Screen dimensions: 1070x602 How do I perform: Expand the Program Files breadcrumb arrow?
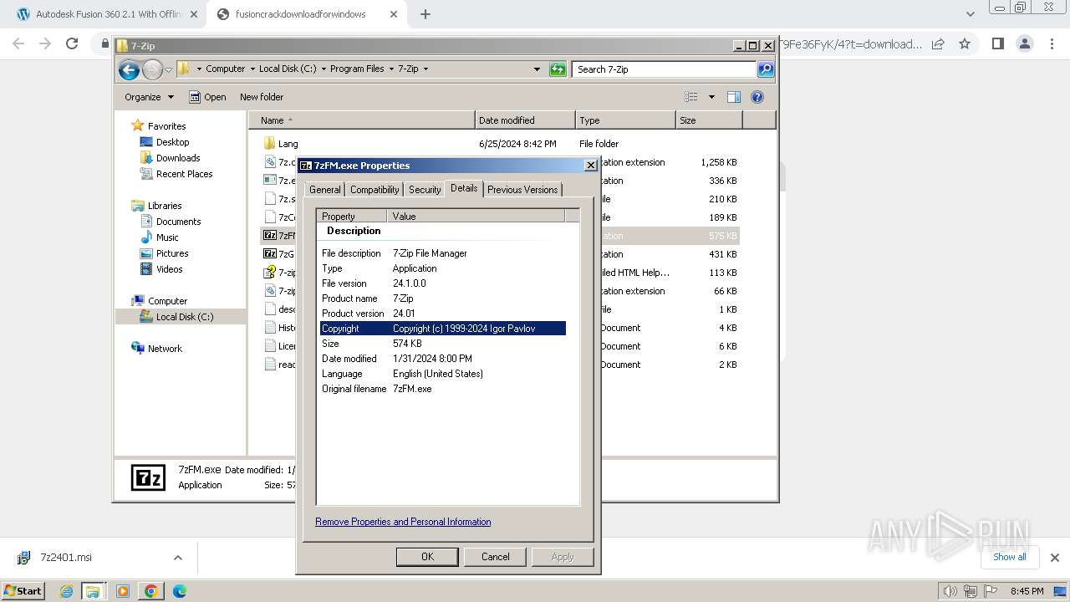click(391, 69)
